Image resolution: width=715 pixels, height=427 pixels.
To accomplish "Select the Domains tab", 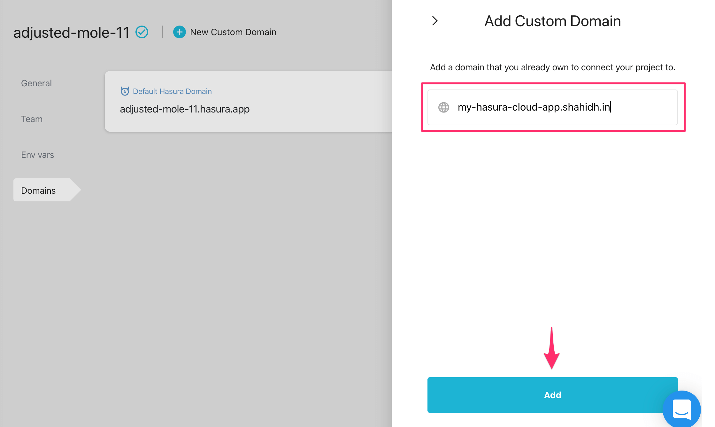I will click(38, 190).
